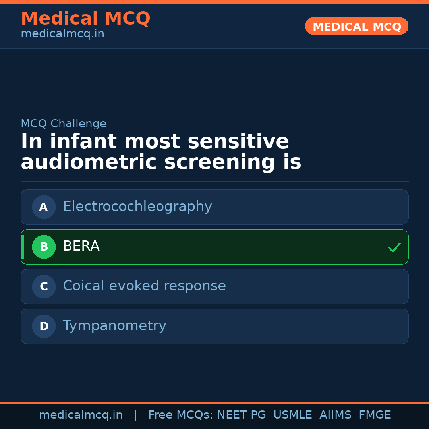Viewport: 429px width, 429px height.
Task: Pick the Coical evoked response answer text
Action: 144,286
